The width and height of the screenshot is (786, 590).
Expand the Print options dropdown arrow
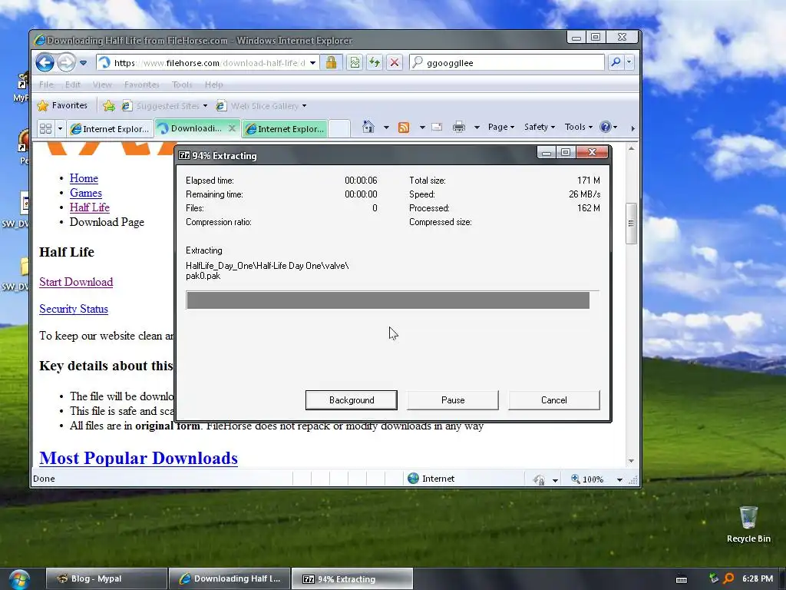click(477, 128)
